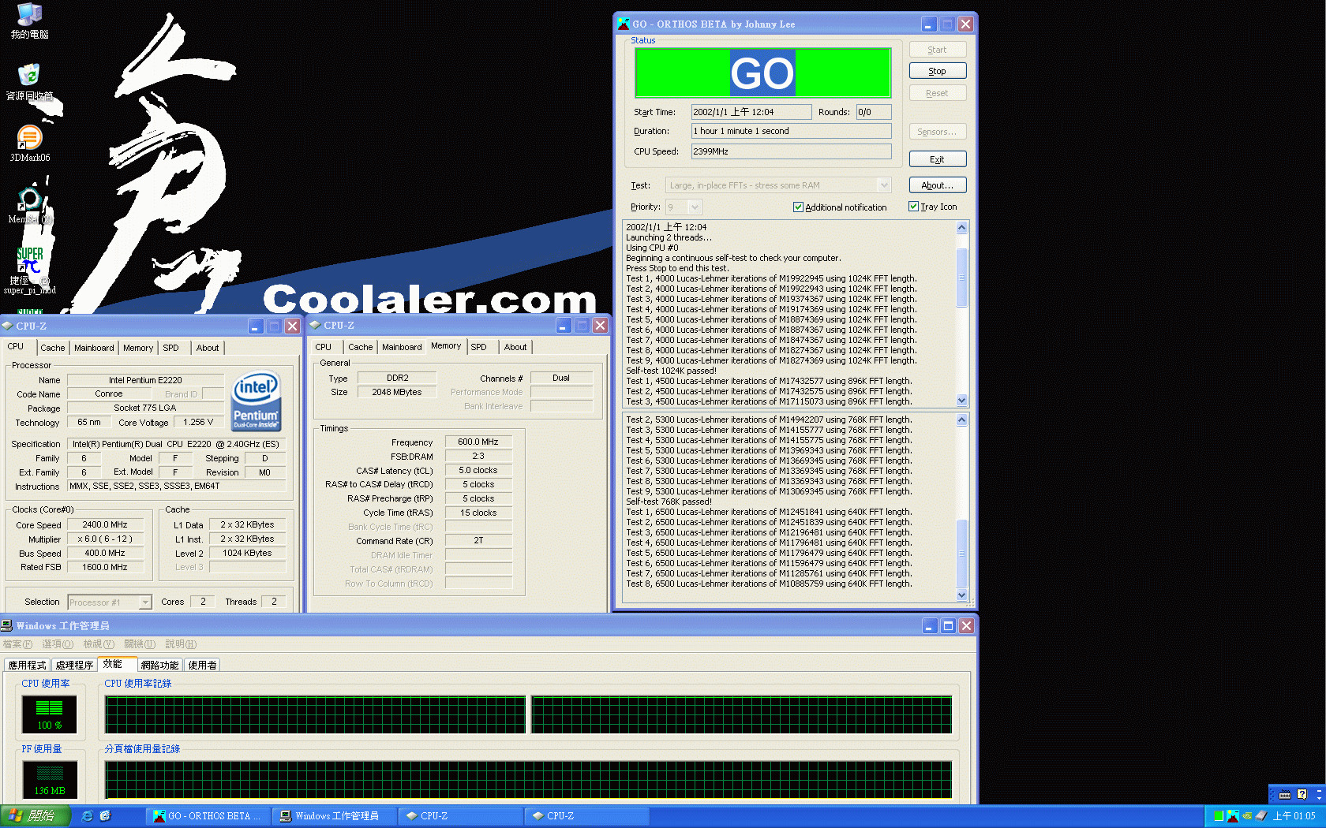Expand the Test type dropdown

click(x=884, y=185)
